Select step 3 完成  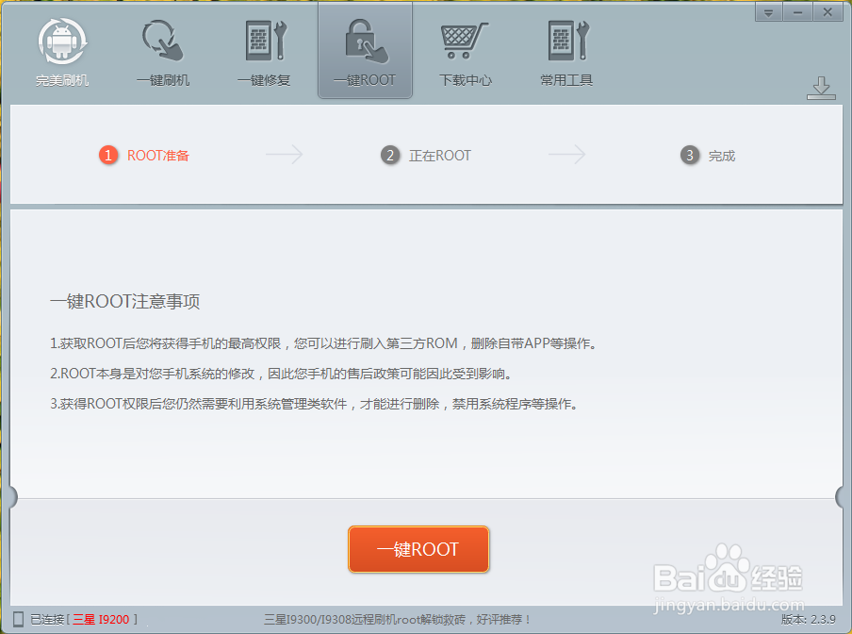coord(708,156)
